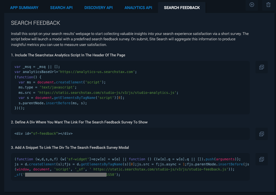Screen dimensions: 276x195
Task: Click the trash delete icon
Action: pos(268,5)
